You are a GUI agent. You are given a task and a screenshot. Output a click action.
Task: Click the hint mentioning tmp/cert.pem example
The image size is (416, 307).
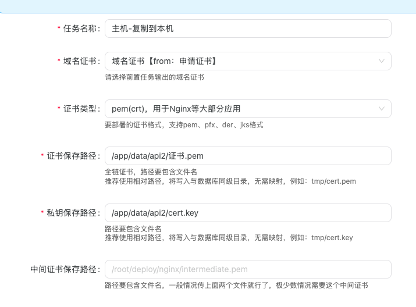[230, 181]
